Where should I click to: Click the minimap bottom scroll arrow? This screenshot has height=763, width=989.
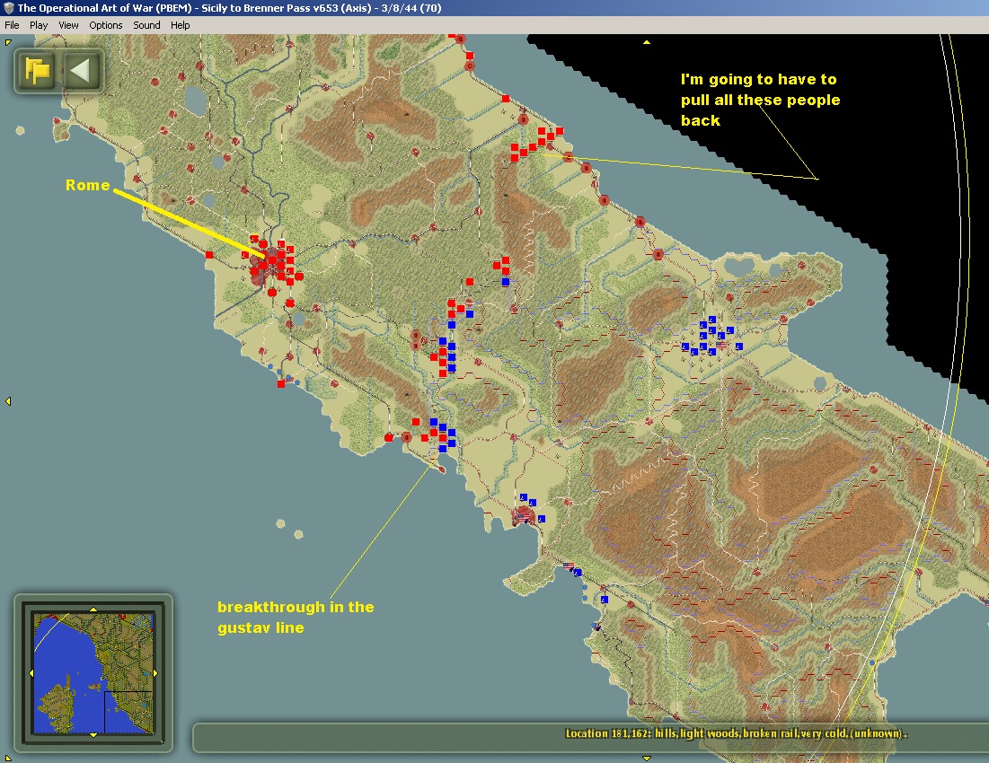93,735
